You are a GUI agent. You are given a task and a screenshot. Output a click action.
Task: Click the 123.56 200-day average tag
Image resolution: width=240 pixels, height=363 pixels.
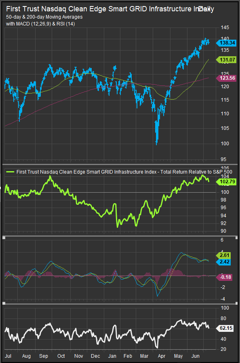(x=226, y=78)
